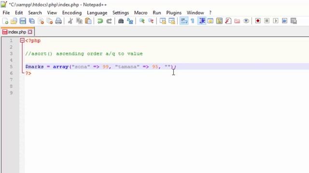Open the ? help menu
The image size is (309, 173).
tap(211, 13)
